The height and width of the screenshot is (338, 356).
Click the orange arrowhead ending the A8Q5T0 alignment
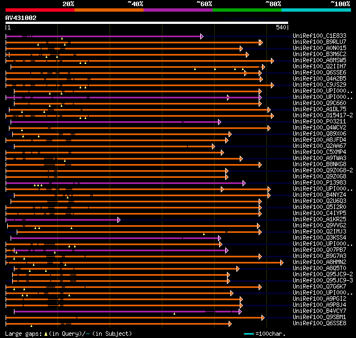238,269
